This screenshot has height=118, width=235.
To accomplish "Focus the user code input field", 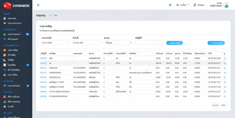I will click(x=149, y=42).
